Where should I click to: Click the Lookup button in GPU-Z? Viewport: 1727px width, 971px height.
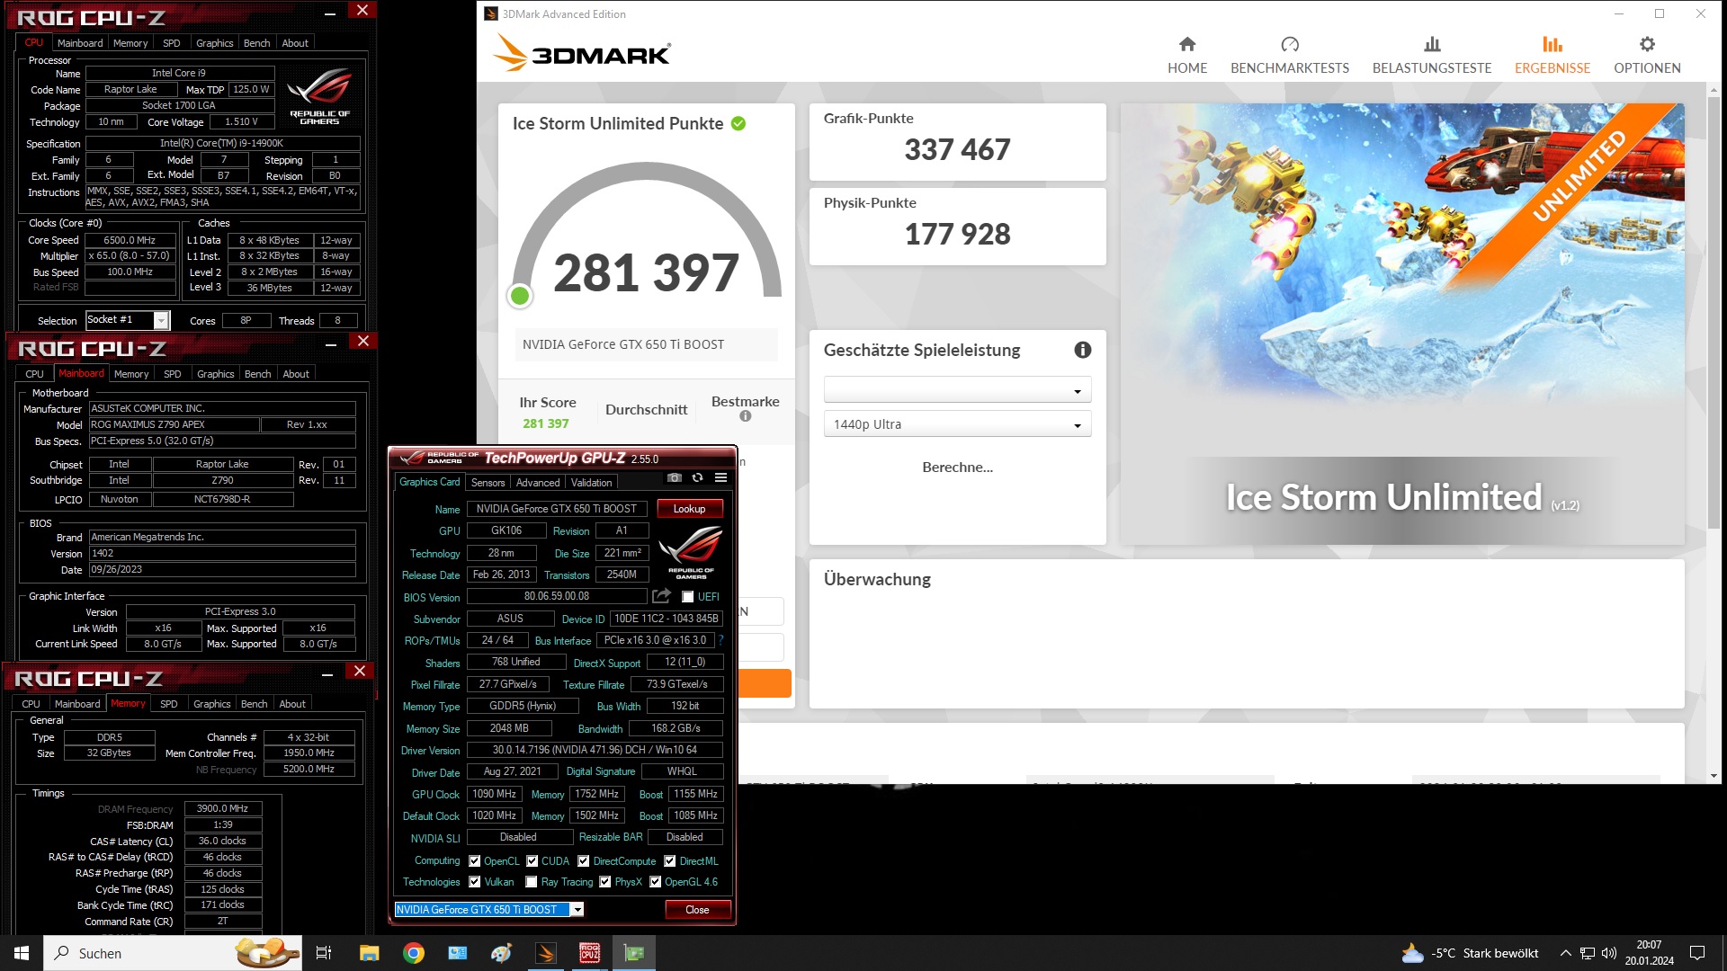(x=689, y=509)
